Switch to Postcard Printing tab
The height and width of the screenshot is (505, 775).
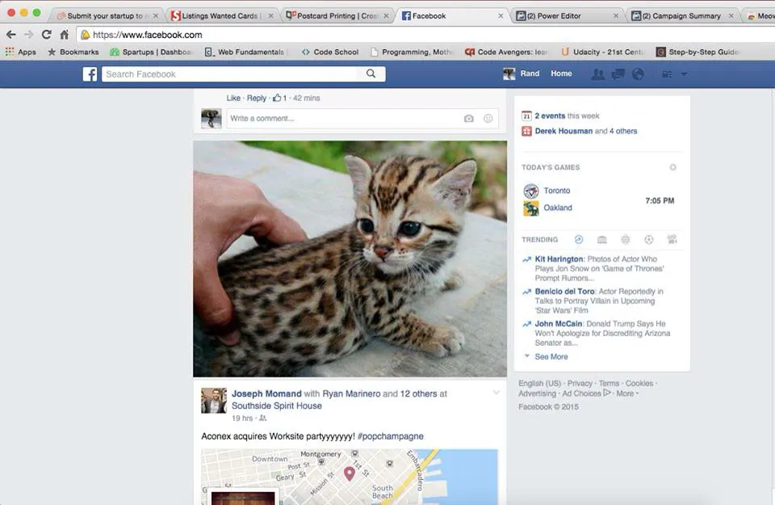[x=337, y=16]
